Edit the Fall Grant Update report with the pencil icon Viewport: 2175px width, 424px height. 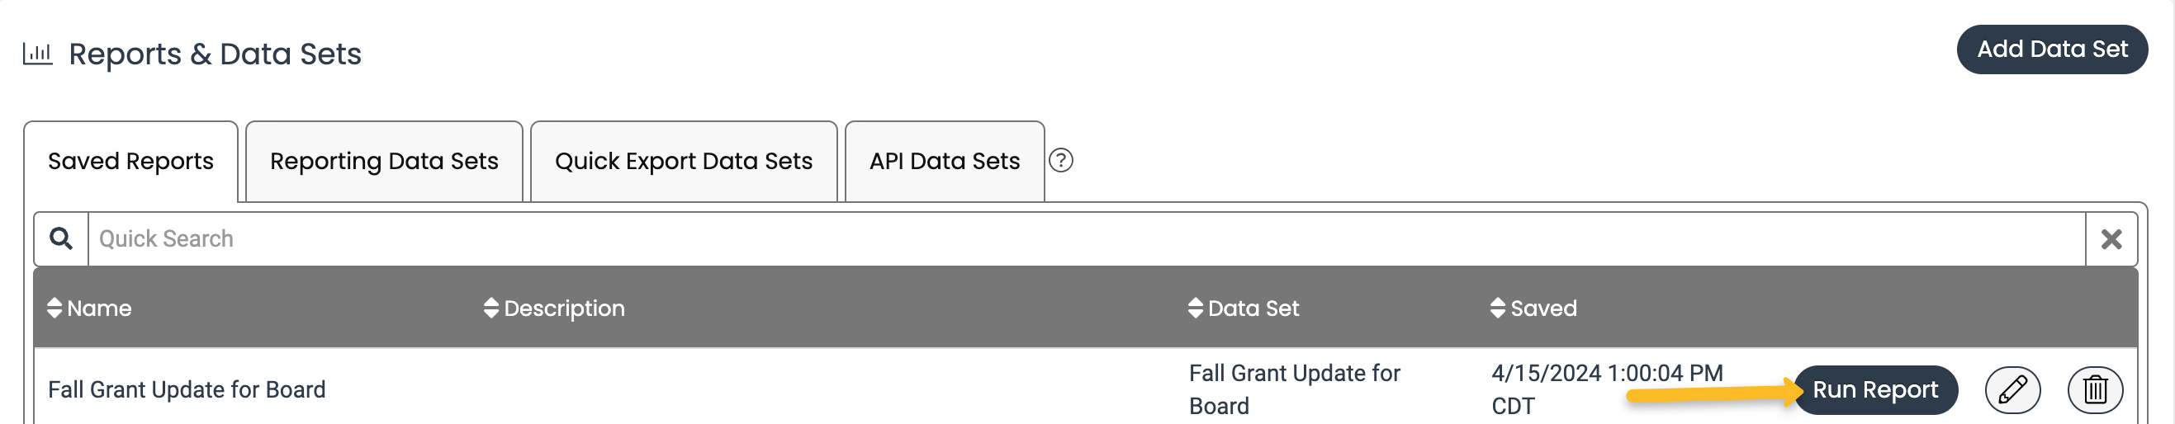coord(2013,389)
